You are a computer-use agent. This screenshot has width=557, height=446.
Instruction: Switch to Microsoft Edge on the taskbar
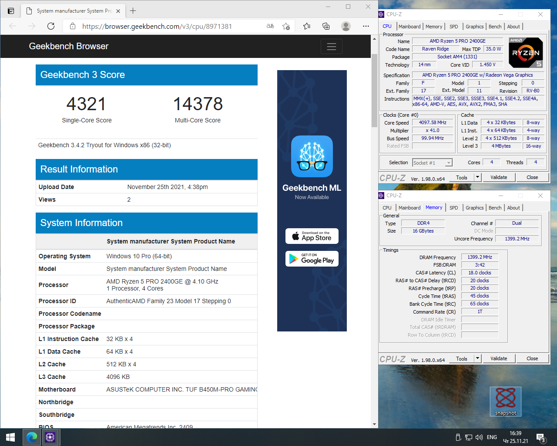click(x=31, y=437)
